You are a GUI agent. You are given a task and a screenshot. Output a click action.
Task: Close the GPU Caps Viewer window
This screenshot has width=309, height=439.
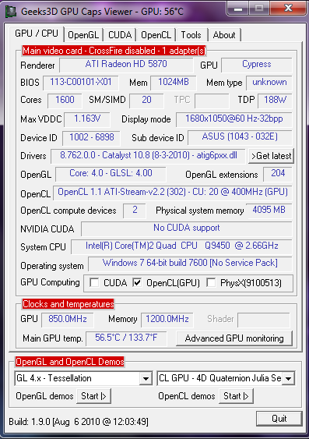(288, 8)
